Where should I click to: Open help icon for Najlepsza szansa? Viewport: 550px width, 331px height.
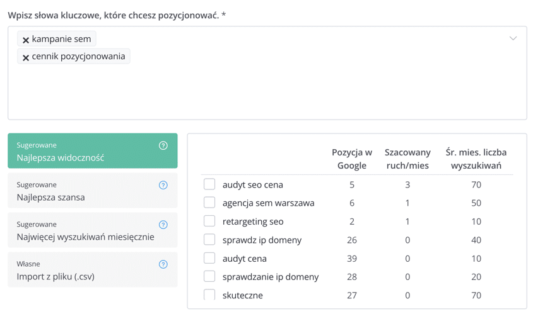(163, 185)
